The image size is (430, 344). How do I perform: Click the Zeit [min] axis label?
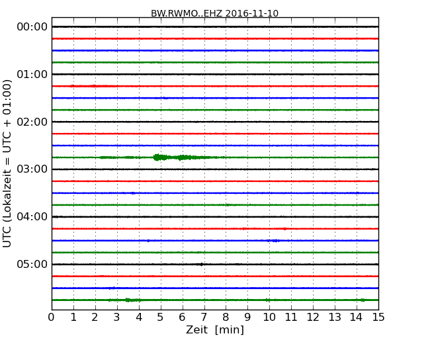click(x=215, y=329)
